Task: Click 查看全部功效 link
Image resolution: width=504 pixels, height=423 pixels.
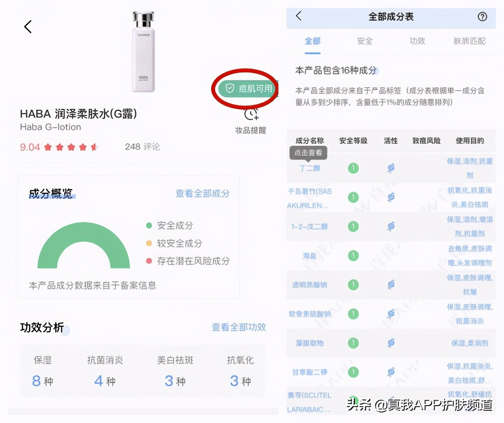Action: pos(238,328)
